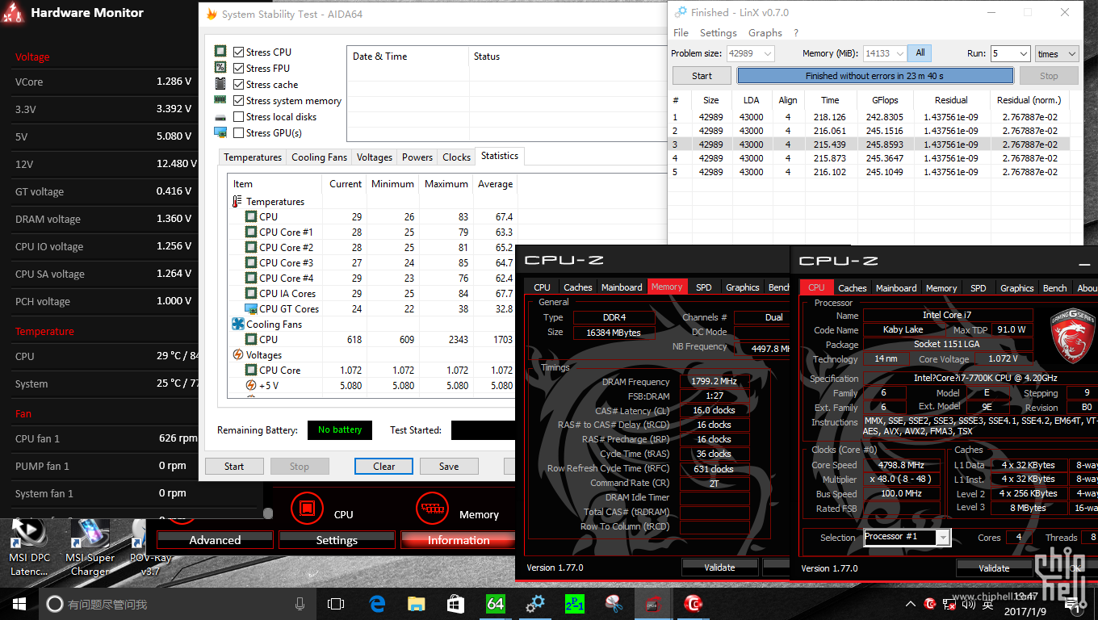Show hidden system tray icons
The height and width of the screenshot is (620, 1098).
[x=911, y=604]
